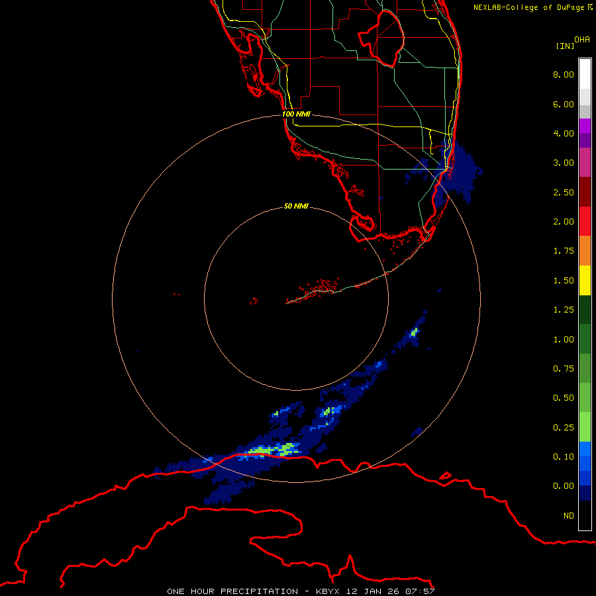Select the 0.00 legend value
Image resolution: width=596 pixels, height=596 pixels.
(564, 486)
